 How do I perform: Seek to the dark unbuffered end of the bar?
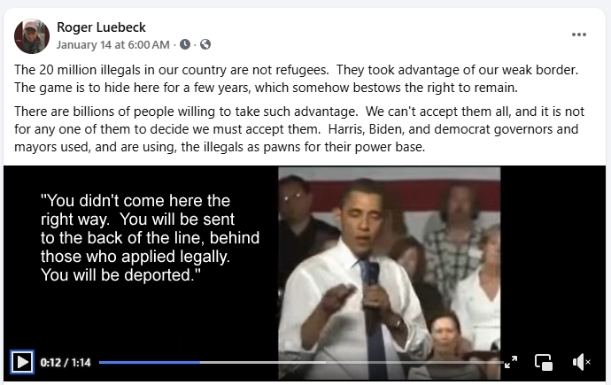click(x=414, y=362)
